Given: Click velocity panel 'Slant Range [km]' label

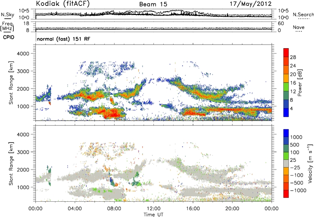Looking at the screenshot, I should pyautogui.click(x=11, y=163).
